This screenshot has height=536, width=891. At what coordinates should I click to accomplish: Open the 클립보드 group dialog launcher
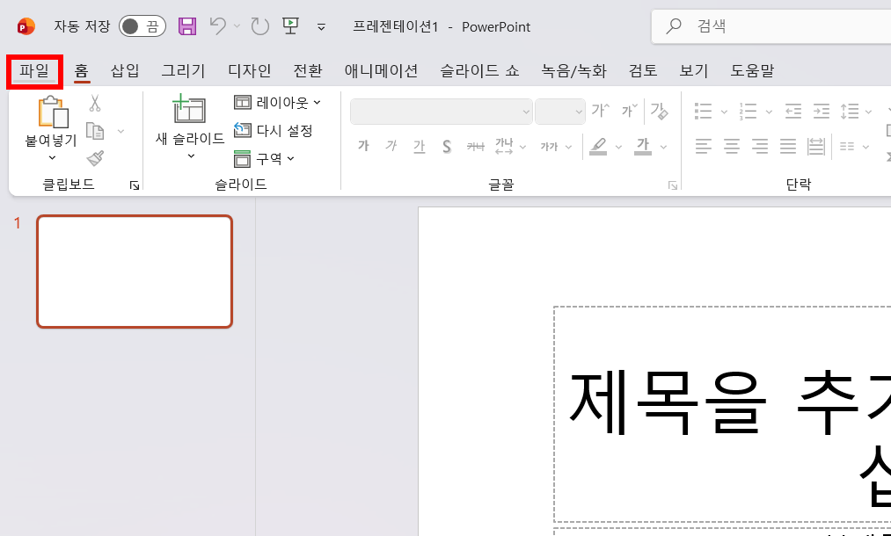point(134,185)
